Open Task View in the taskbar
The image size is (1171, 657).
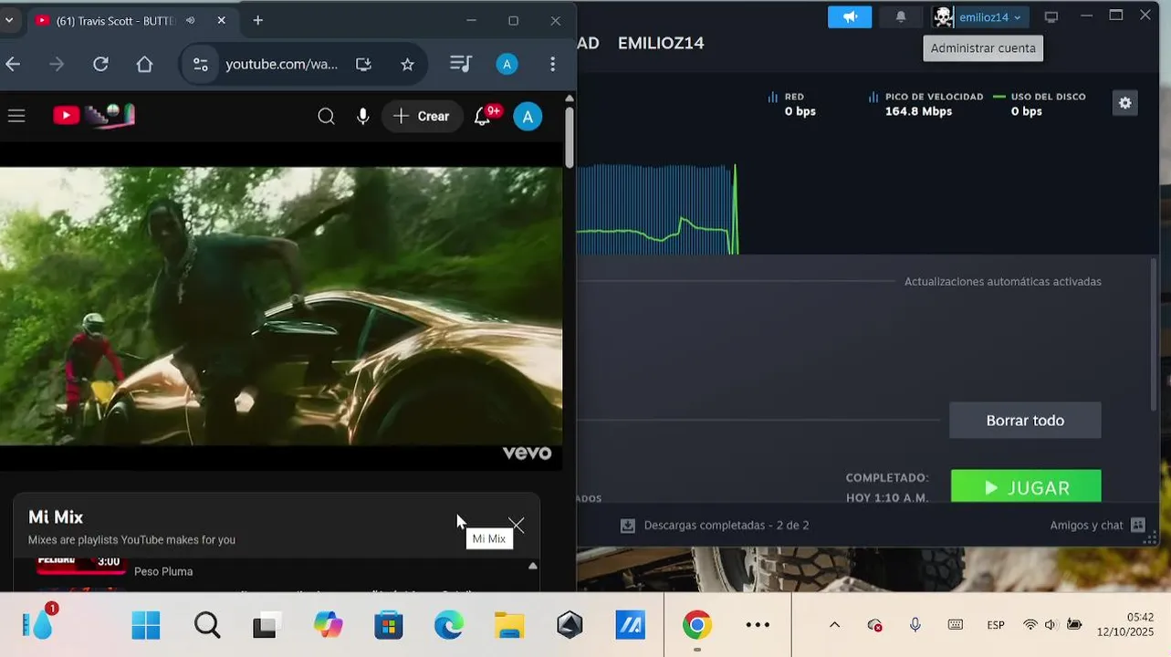pos(266,626)
